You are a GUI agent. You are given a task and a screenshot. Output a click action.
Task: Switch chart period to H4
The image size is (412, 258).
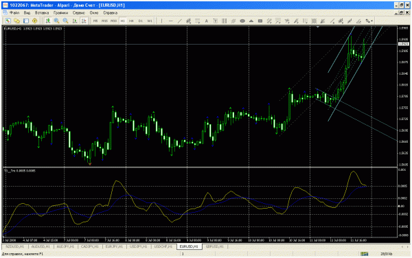[131, 21]
